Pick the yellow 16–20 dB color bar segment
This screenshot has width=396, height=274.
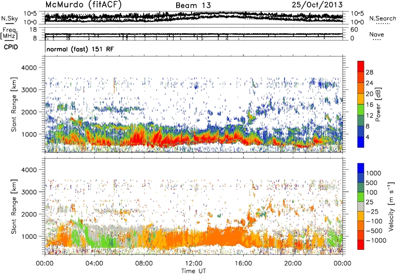pyautogui.click(x=361, y=99)
